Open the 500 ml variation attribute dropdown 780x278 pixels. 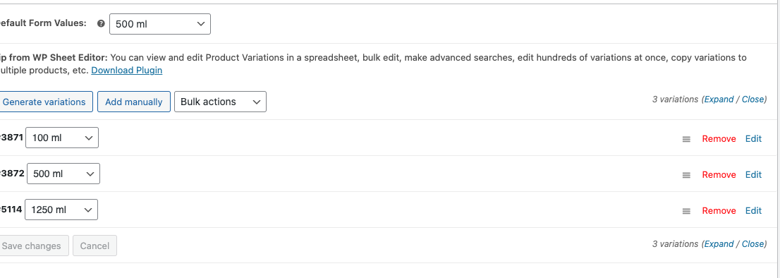point(63,174)
